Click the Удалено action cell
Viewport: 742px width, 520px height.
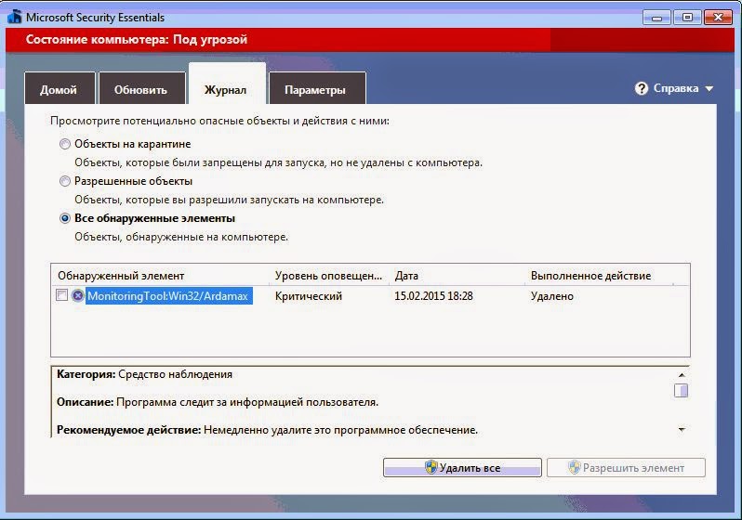point(552,296)
